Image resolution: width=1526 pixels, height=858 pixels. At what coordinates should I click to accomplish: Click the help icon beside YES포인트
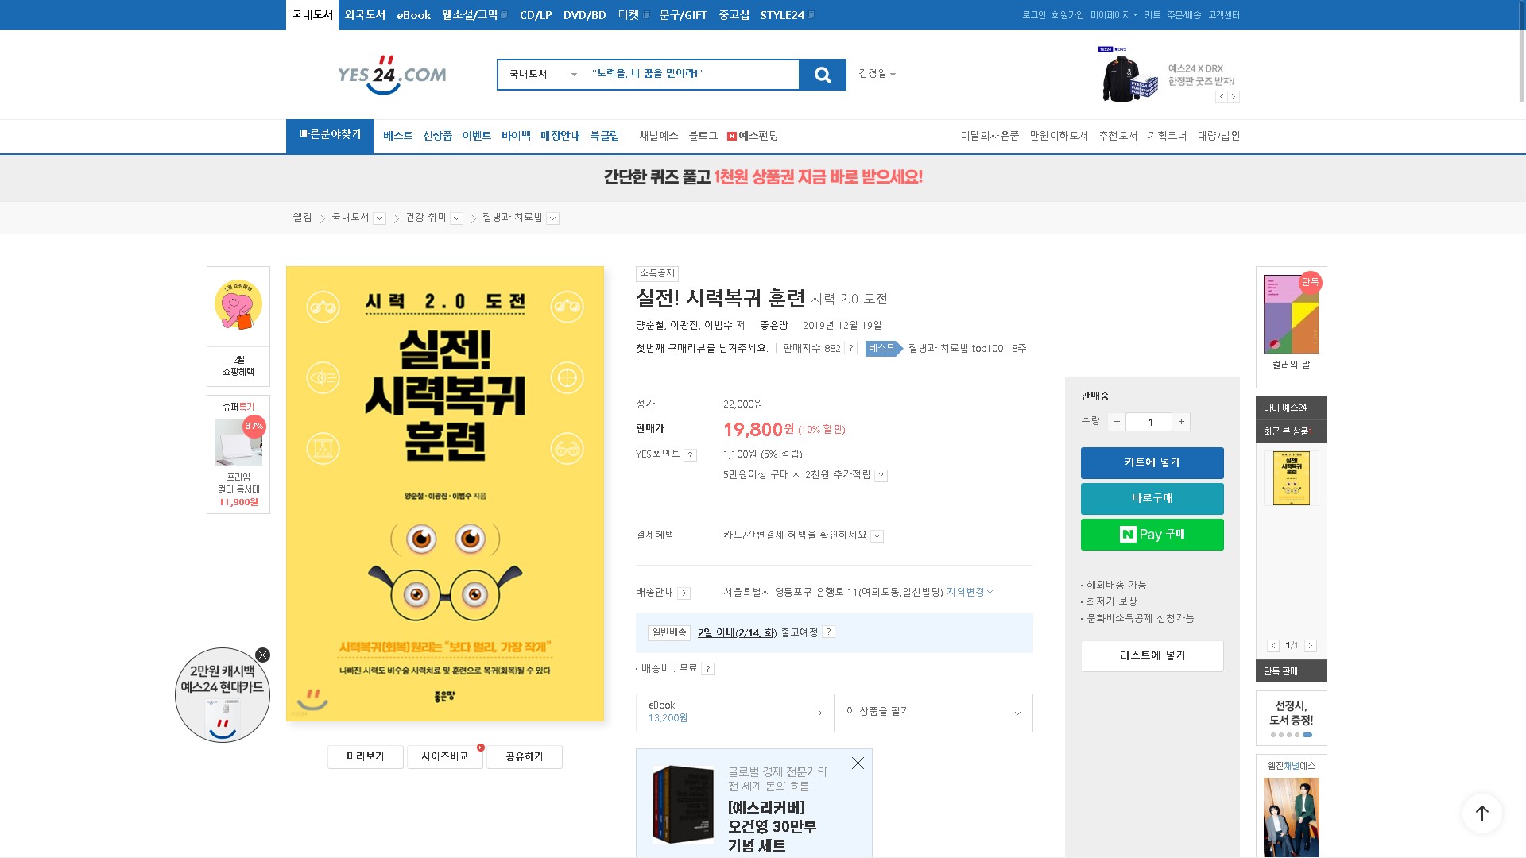pyautogui.click(x=690, y=455)
